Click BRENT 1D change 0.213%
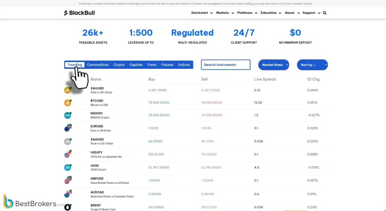The width and height of the screenshot is (386, 211). [312, 207]
